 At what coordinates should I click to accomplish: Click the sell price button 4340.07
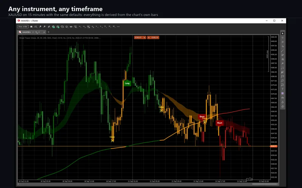(x=140, y=37)
